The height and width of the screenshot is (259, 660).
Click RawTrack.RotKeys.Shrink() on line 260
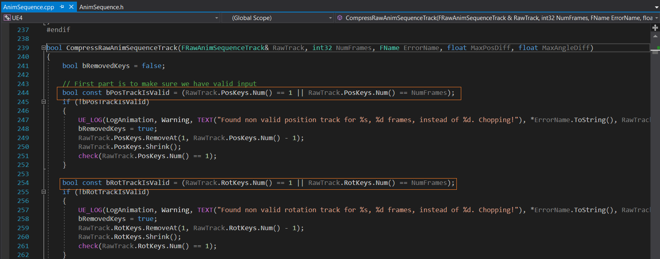(x=129, y=237)
